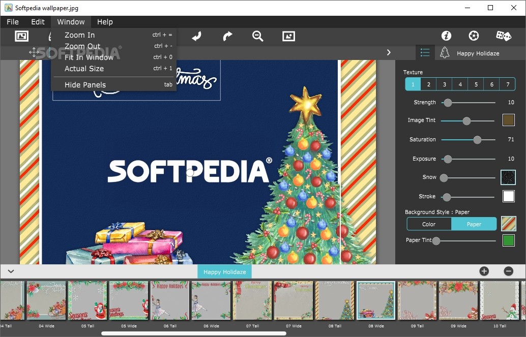Image resolution: width=526 pixels, height=337 pixels.
Task: Click the Strength slider handle
Action: (x=448, y=103)
